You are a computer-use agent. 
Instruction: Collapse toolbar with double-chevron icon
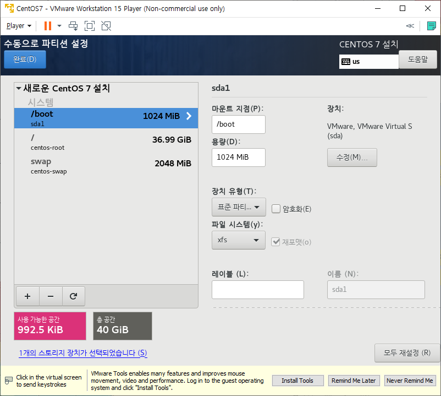click(x=410, y=26)
